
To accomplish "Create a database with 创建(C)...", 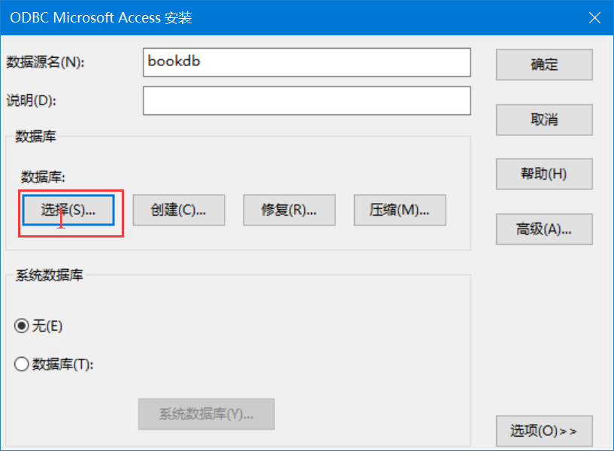I will coord(179,210).
